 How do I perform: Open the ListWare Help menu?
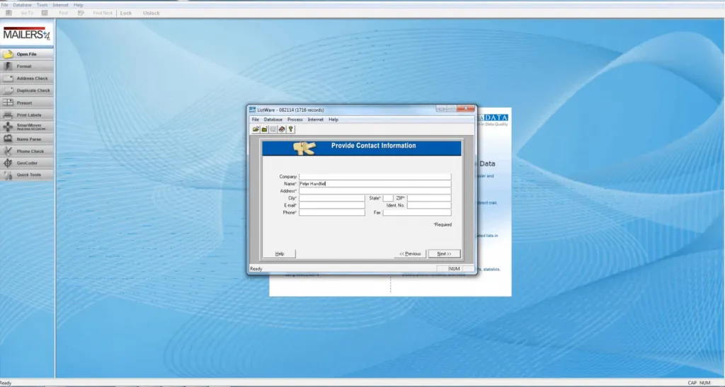[x=333, y=120]
